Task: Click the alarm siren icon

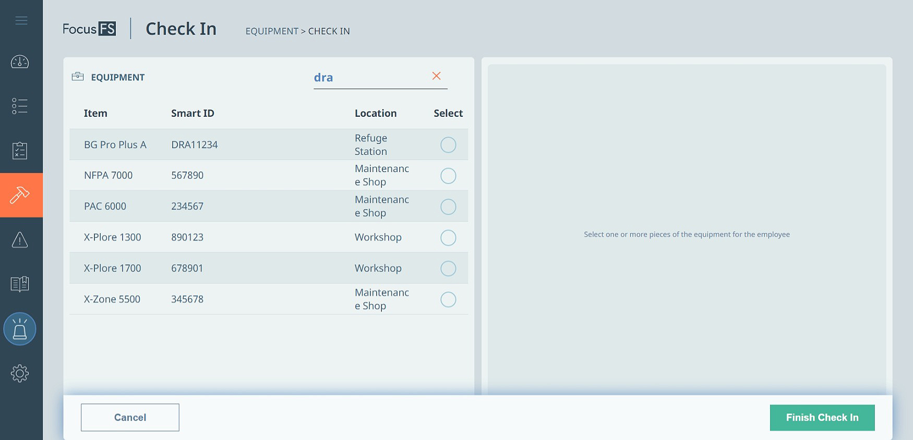Action: [x=20, y=329]
